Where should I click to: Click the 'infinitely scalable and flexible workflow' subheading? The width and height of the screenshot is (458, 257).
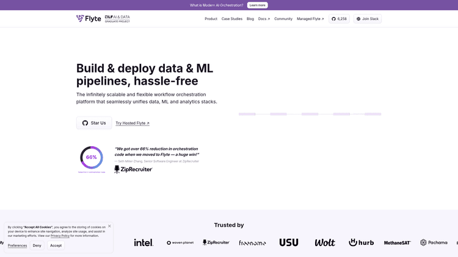point(147,98)
